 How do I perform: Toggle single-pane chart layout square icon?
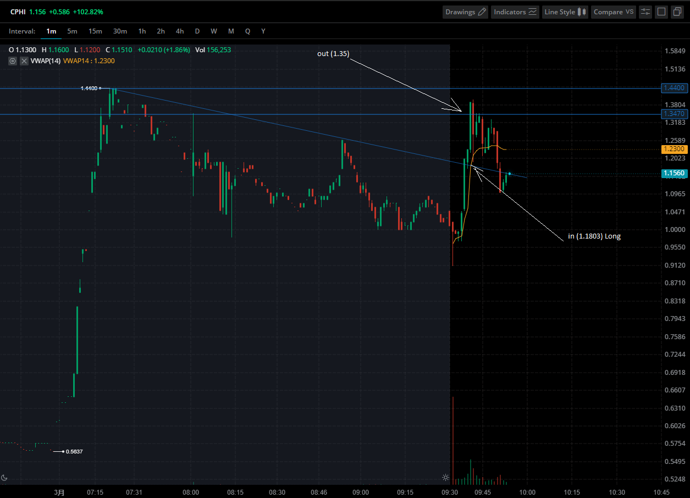tap(661, 12)
